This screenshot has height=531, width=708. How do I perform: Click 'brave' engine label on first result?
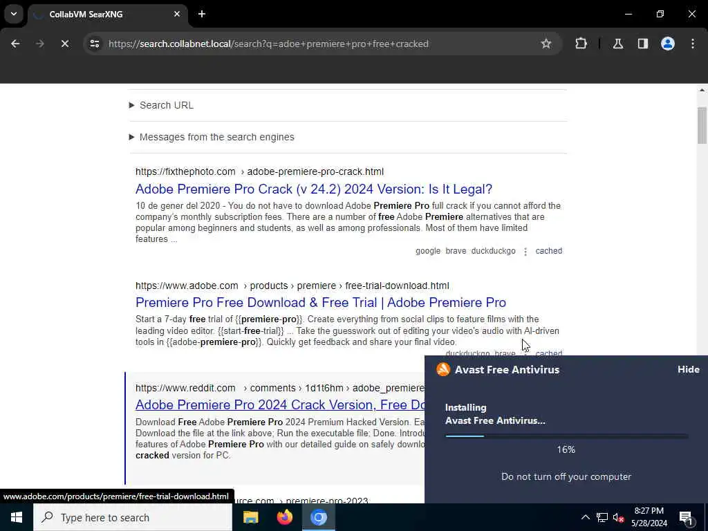pyautogui.click(x=456, y=251)
